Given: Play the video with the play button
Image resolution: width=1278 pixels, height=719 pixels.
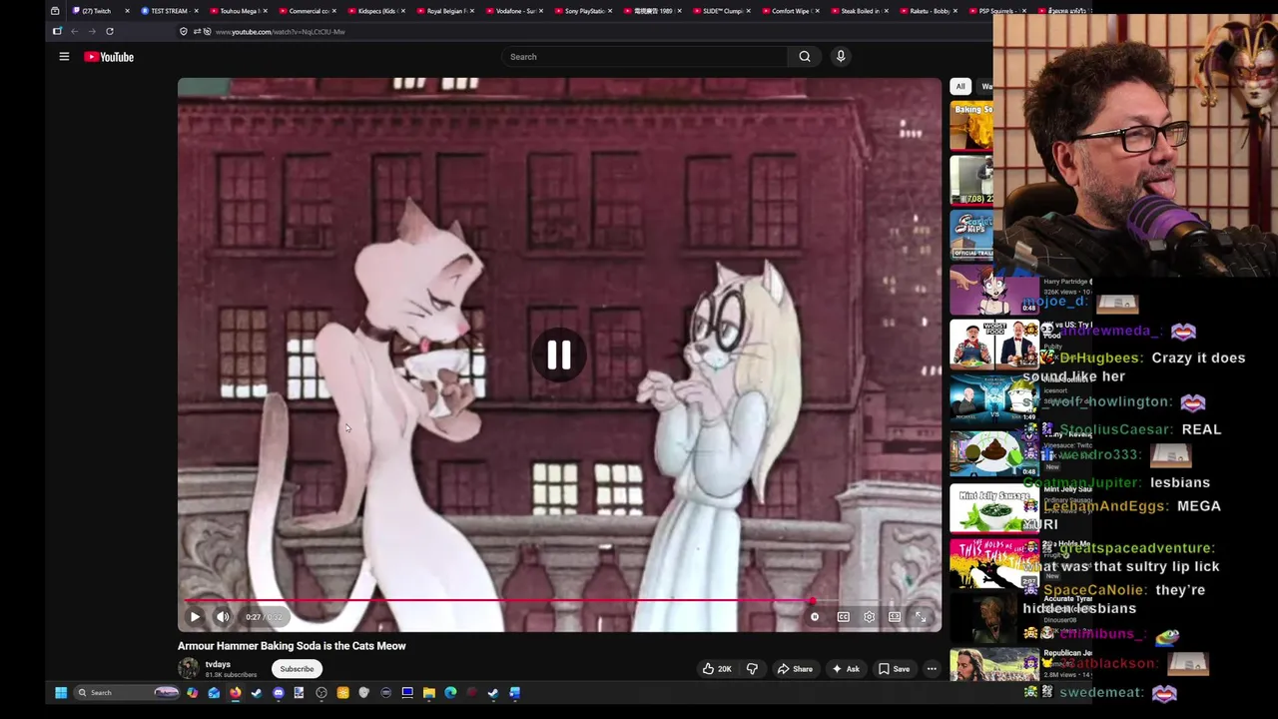Looking at the screenshot, I should pyautogui.click(x=195, y=617).
